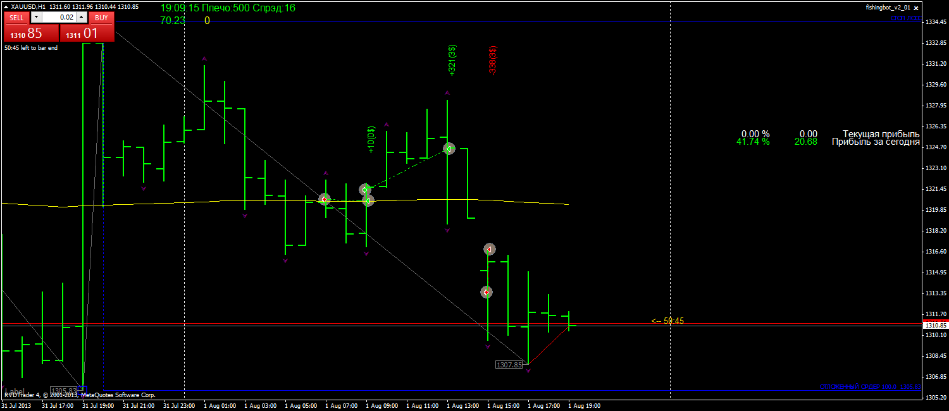Click the fishingbot_v2_01 expert label
The height and width of the screenshot is (411, 949).
(x=888, y=7)
